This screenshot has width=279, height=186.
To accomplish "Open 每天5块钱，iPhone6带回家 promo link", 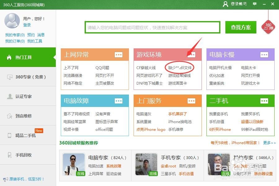I will tap(235, 143).
